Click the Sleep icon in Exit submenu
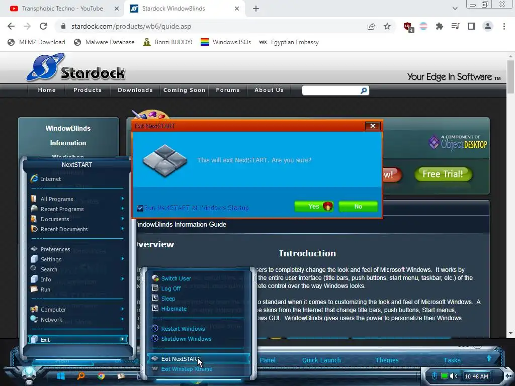Screen dimensions: 515x386 point(155,298)
